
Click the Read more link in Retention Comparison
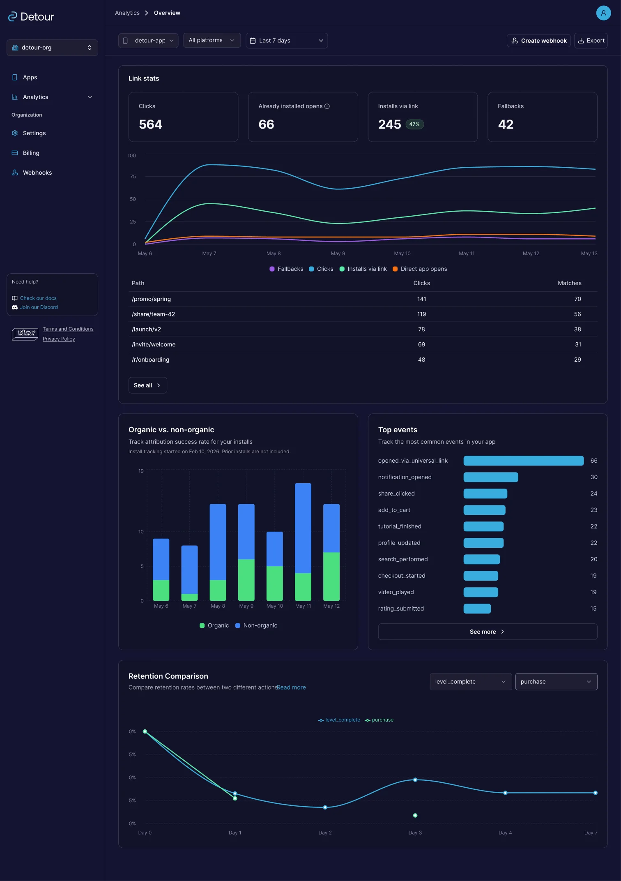(291, 687)
